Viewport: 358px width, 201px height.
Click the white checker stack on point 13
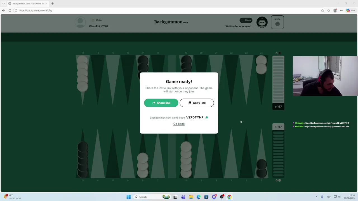pos(83,73)
